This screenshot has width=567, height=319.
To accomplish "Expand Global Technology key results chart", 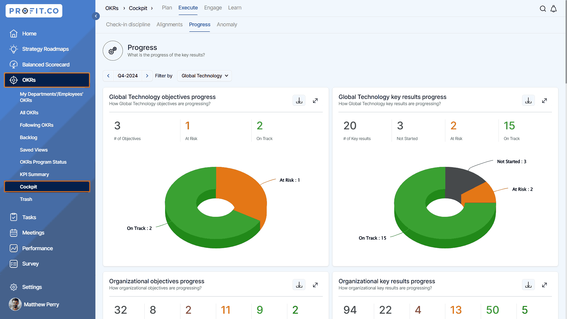I will [545, 100].
